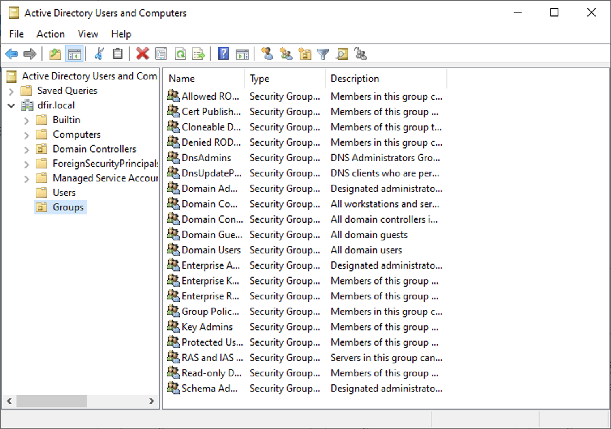
Task: Create a new user via toolbar icon
Action: point(267,54)
